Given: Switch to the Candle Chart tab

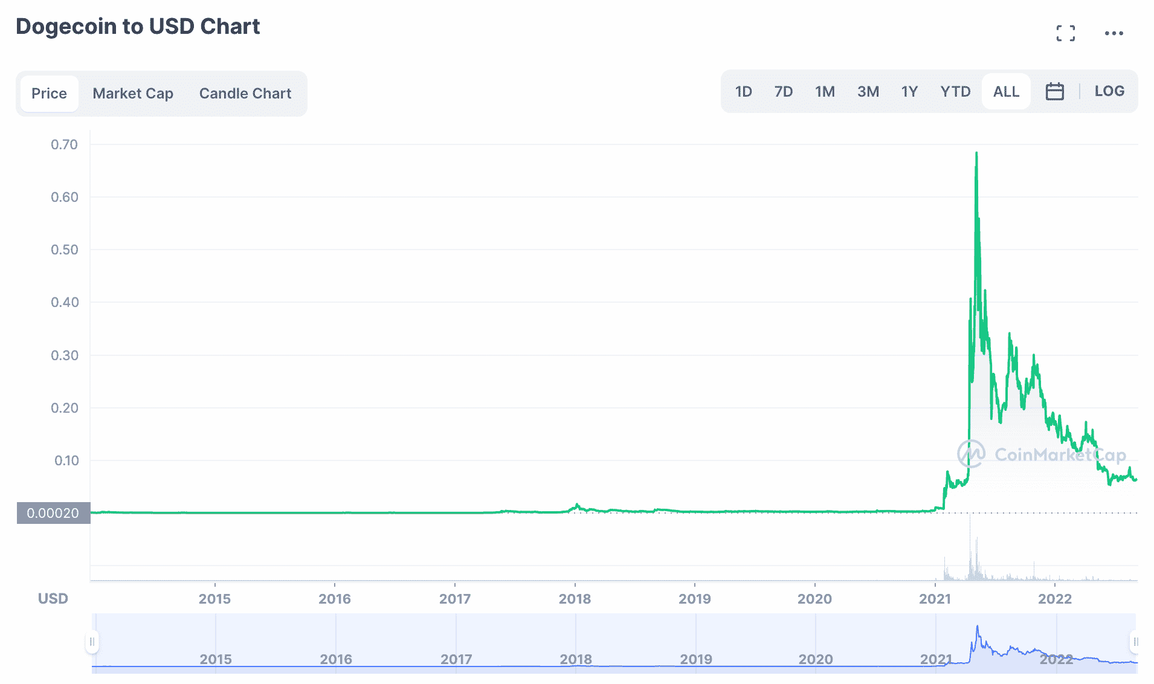Looking at the screenshot, I should coord(245,93).
